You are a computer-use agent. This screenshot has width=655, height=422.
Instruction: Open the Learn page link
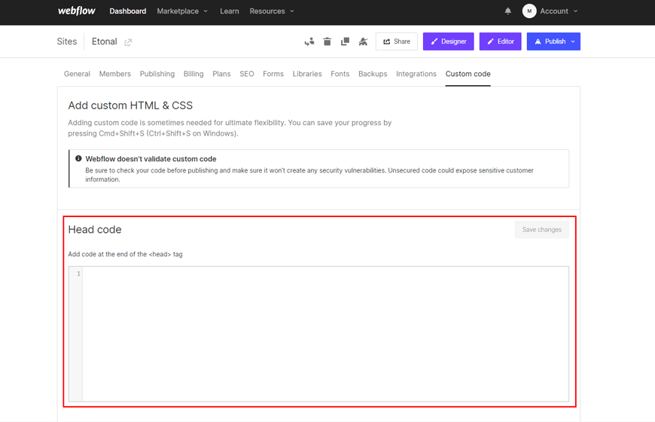pyautogui.click(x=230, y=11)
